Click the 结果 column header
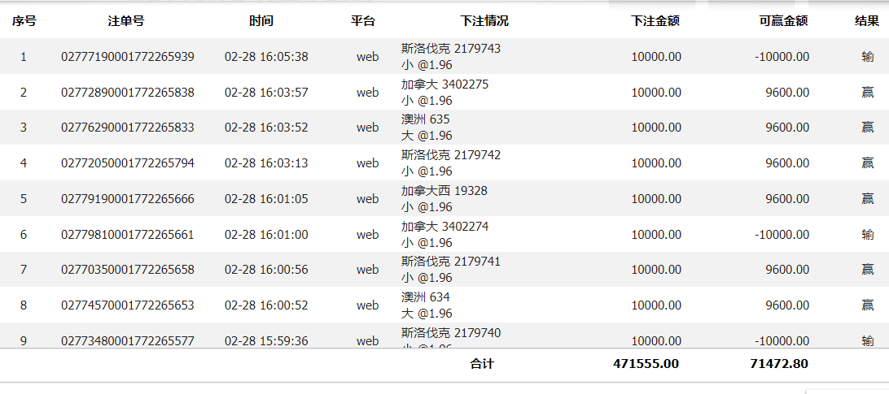Image resolution: width=889 pixels, height=394 pixels. tap(866, 21)
